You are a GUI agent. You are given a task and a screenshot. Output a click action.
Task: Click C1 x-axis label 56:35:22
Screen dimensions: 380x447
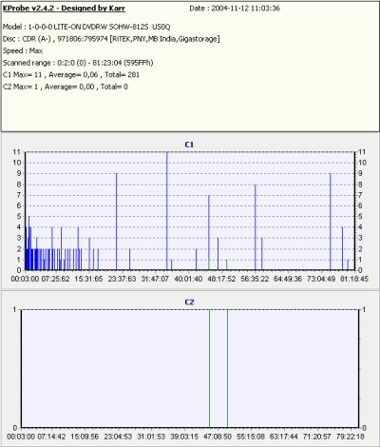point(255,279)
